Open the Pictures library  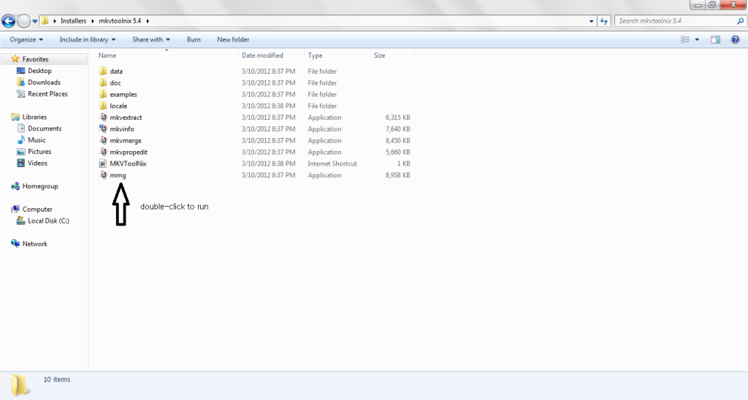[39, 152]
